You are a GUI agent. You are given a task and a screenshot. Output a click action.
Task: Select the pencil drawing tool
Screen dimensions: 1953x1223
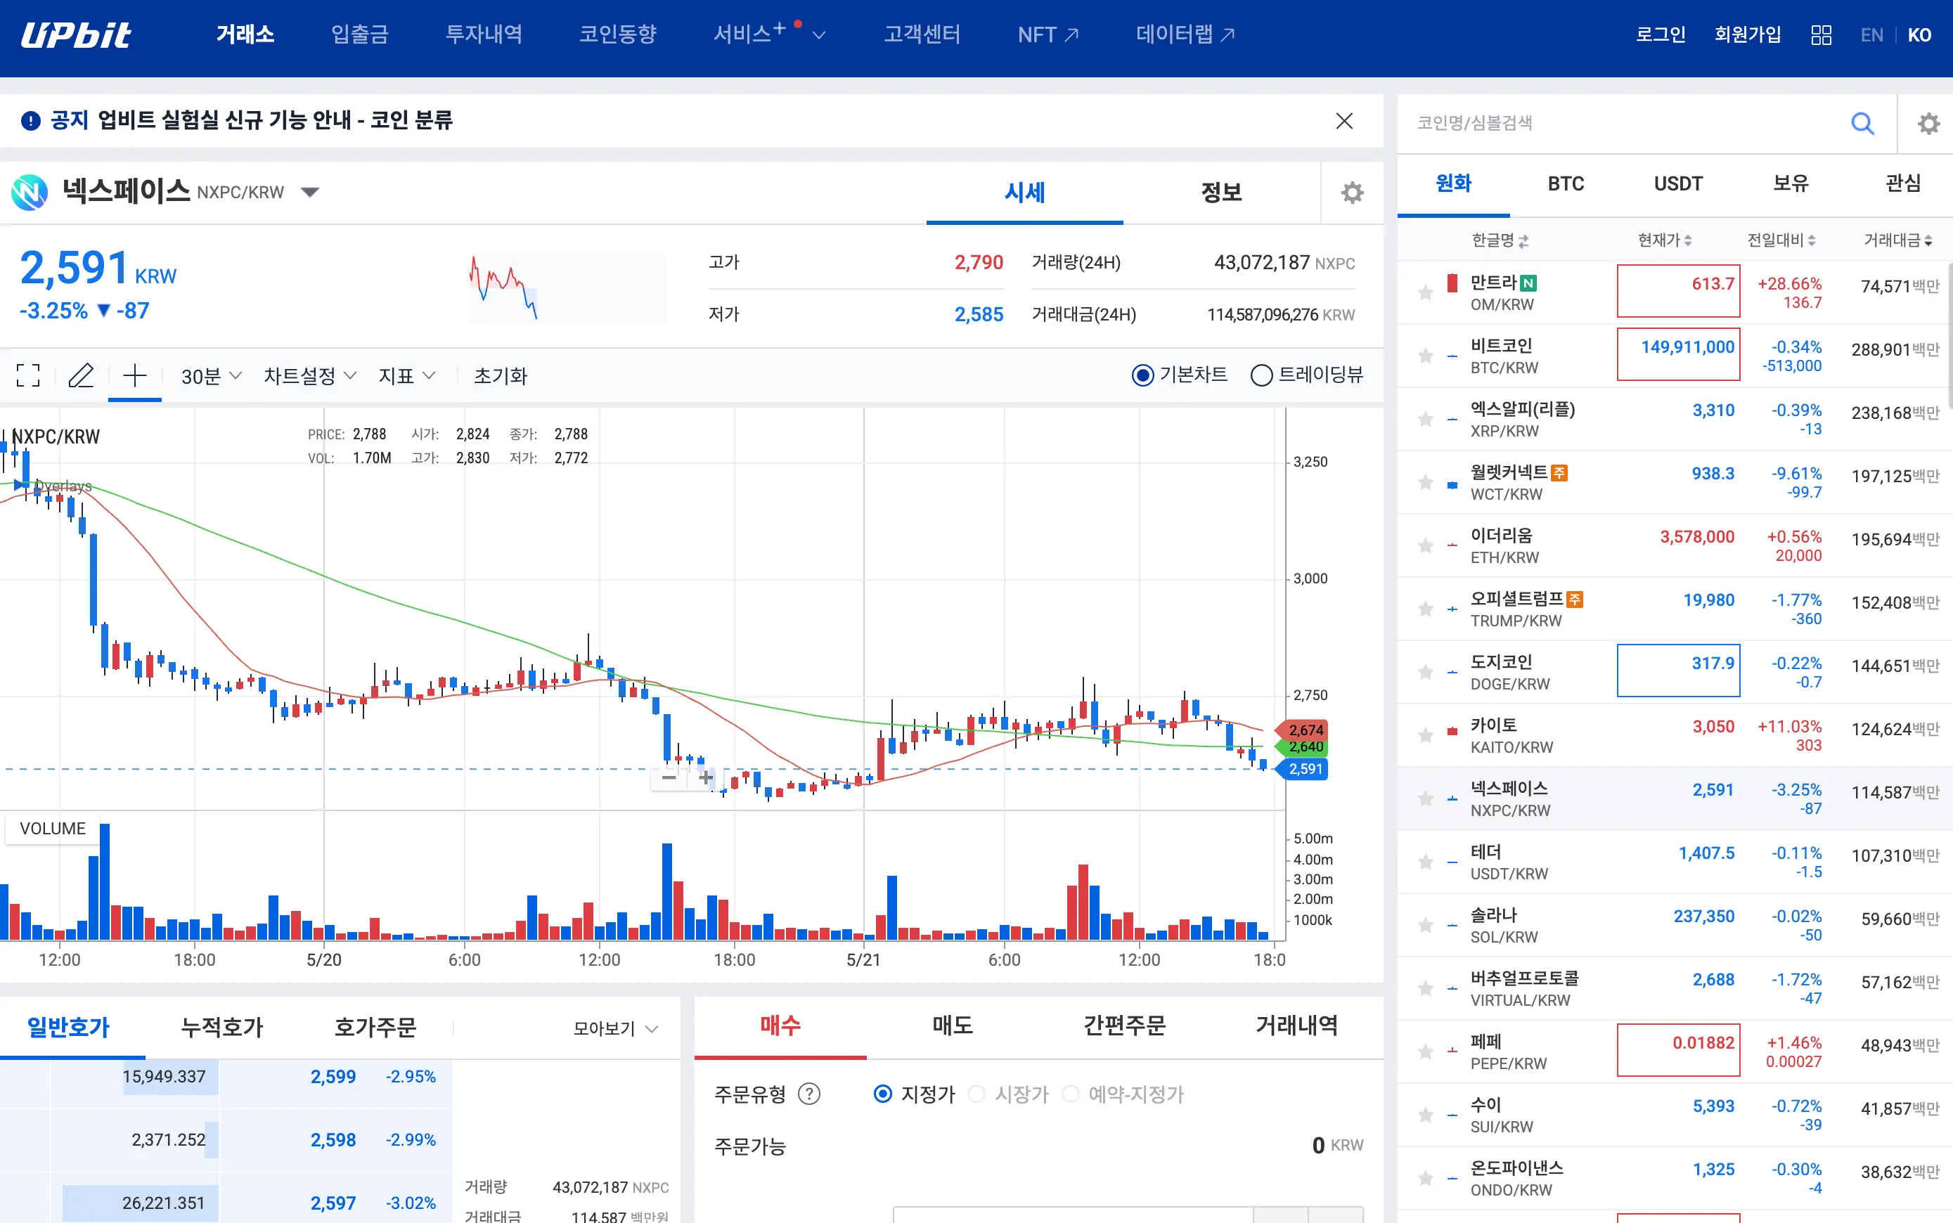click(81, 375)
